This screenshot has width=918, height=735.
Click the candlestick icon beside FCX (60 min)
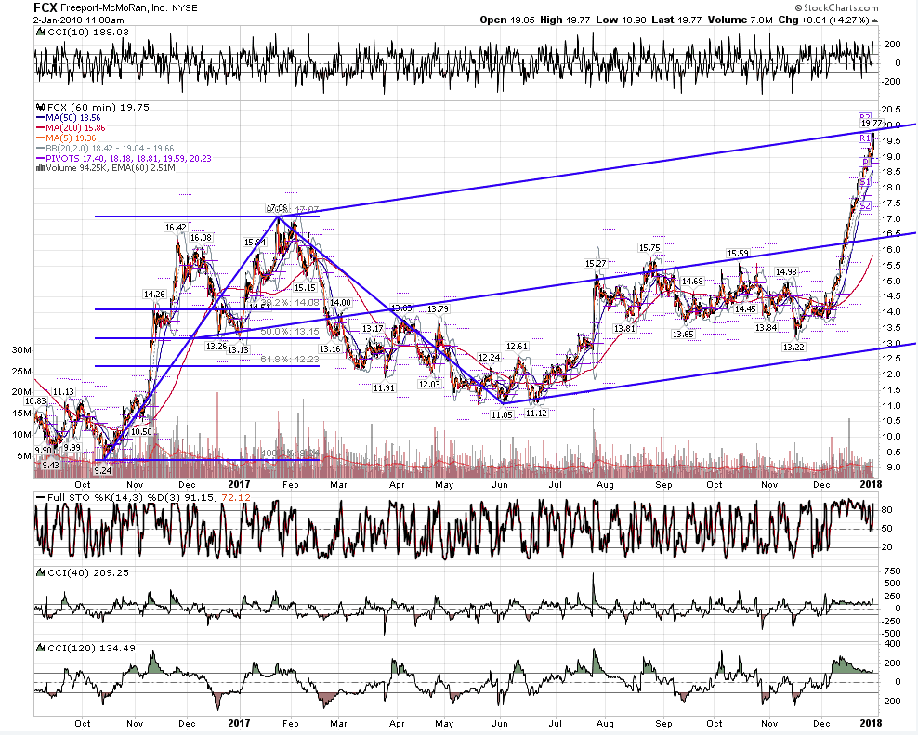pos(40,107)
